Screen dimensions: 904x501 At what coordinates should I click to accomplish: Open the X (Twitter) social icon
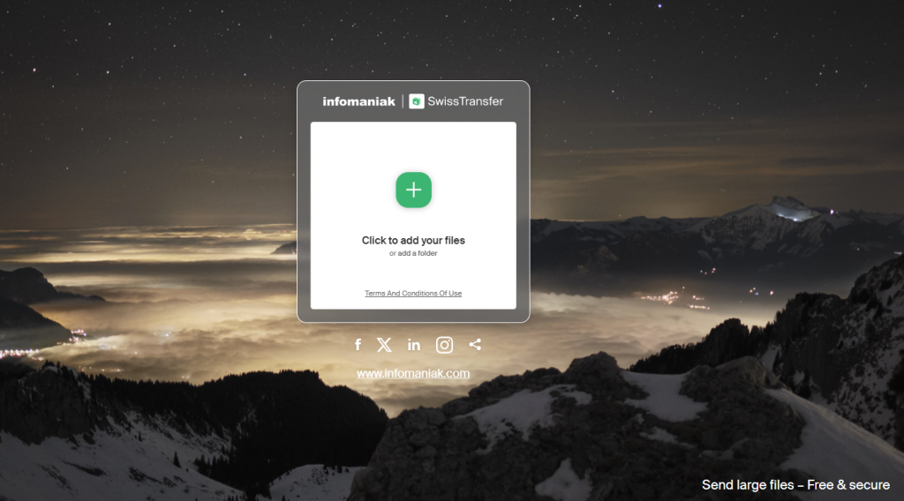click(x=384, y=345)
